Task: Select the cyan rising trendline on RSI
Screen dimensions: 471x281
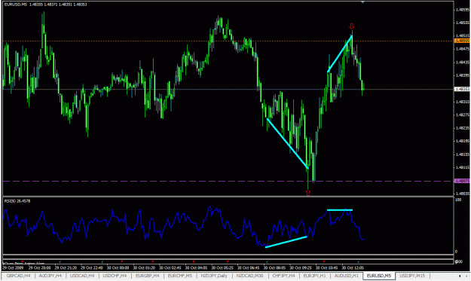Action: click(x=286, y=242)
